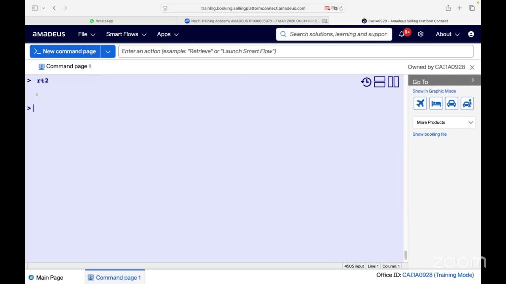Viewport: 506px width, 284px height.
Task: Click New command page button
Action: pos(65,51)
